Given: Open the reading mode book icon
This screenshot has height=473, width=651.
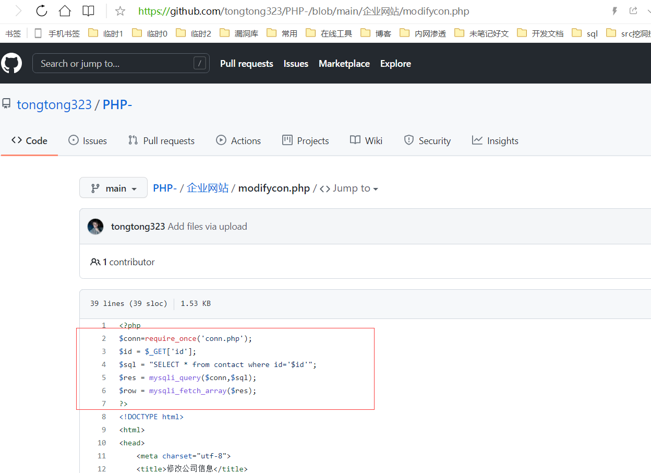Looking at the screenshot, I should 89,11.
